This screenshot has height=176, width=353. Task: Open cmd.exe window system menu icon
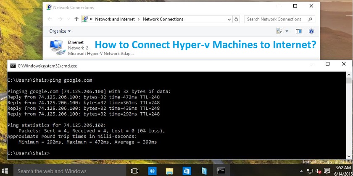tap(13, 66)
